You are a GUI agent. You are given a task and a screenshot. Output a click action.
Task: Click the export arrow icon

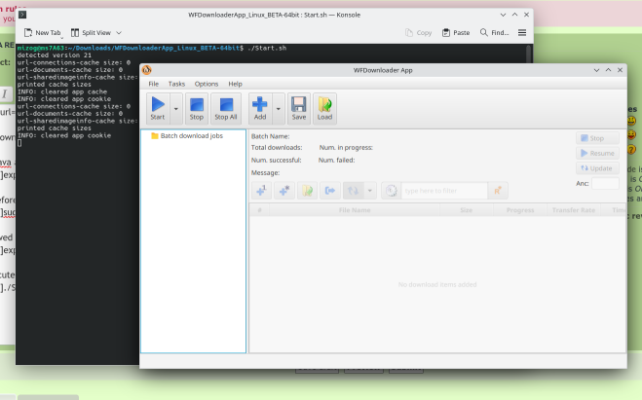[330, 191]
